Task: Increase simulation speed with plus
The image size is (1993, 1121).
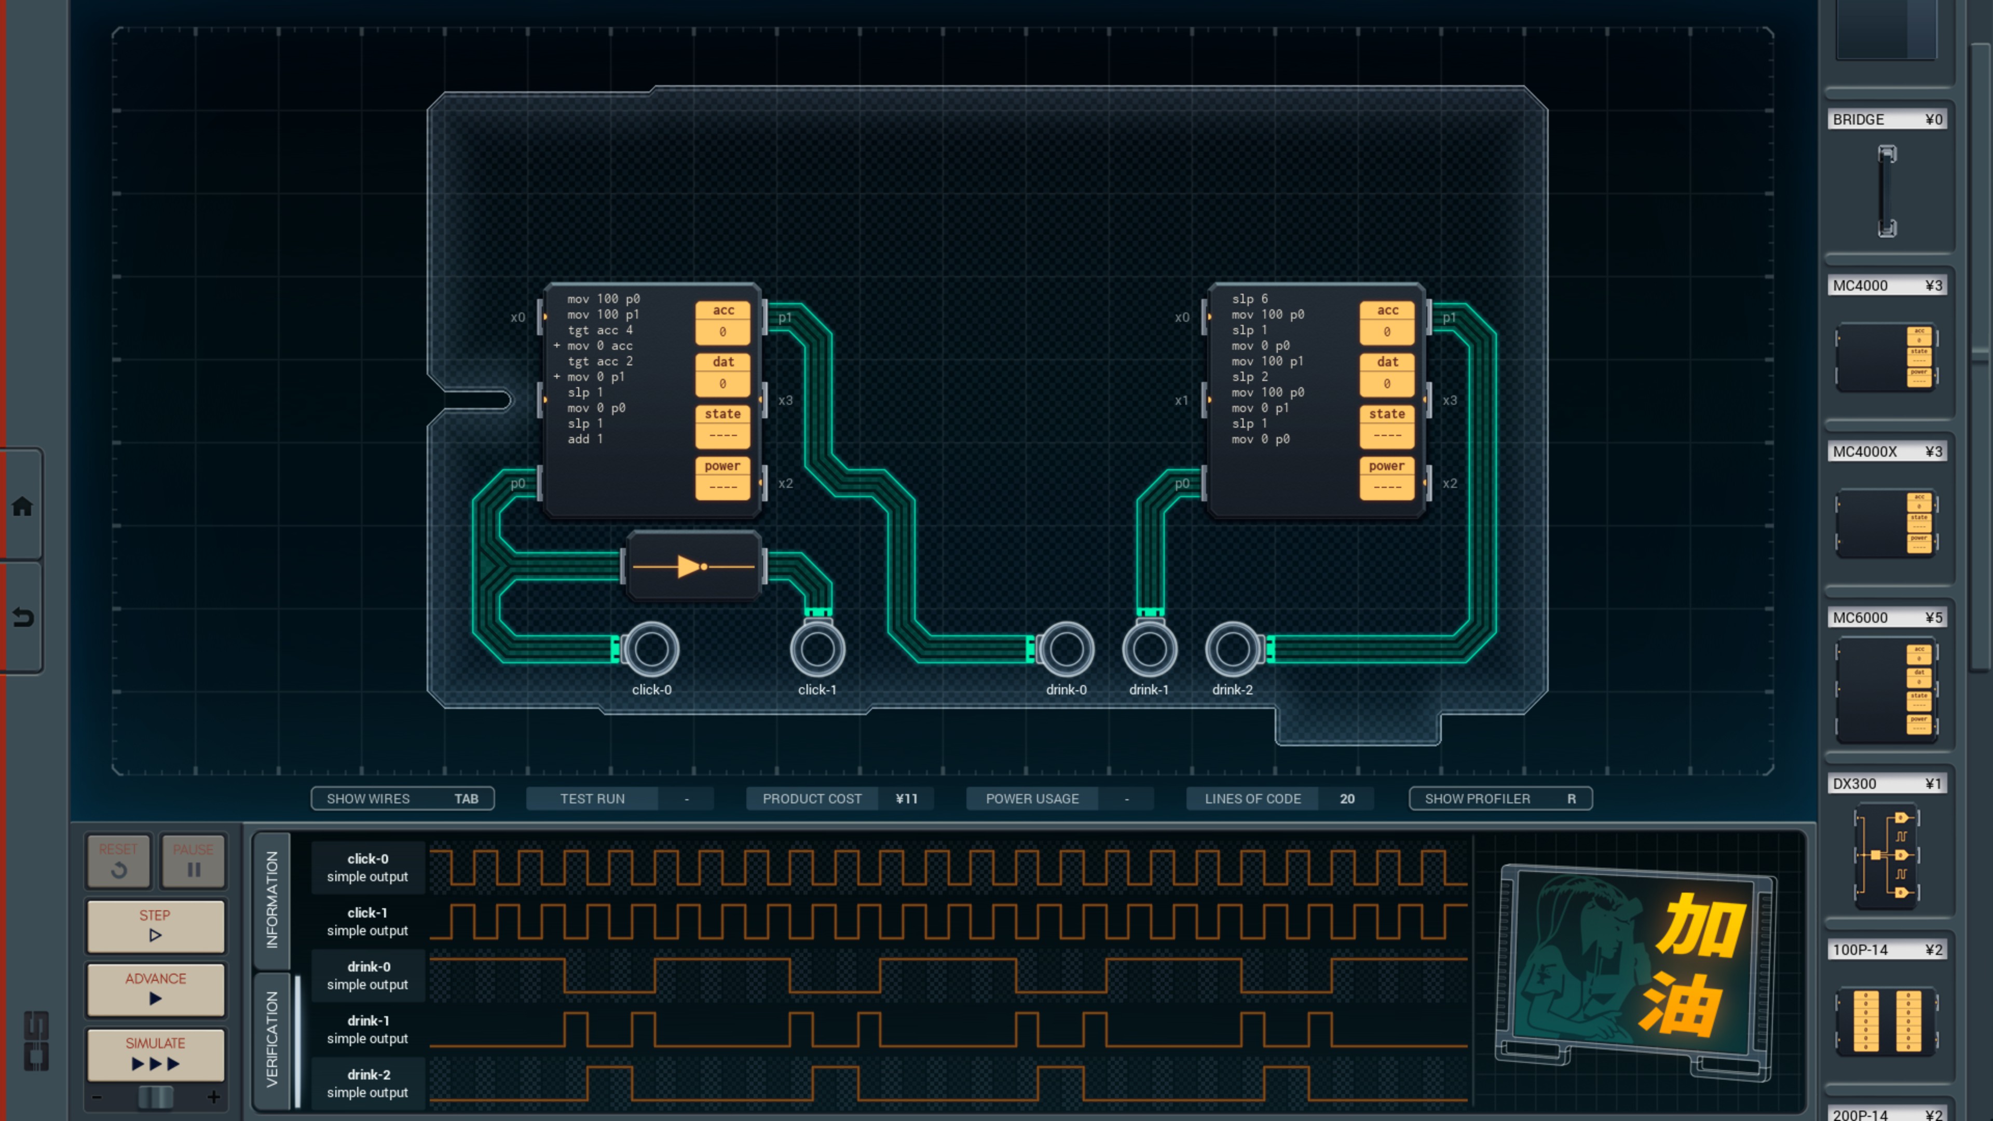Action: point(213,1097)
